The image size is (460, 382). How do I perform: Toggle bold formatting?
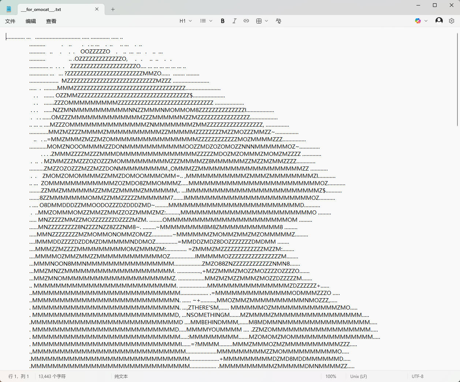tap(222, 21)
